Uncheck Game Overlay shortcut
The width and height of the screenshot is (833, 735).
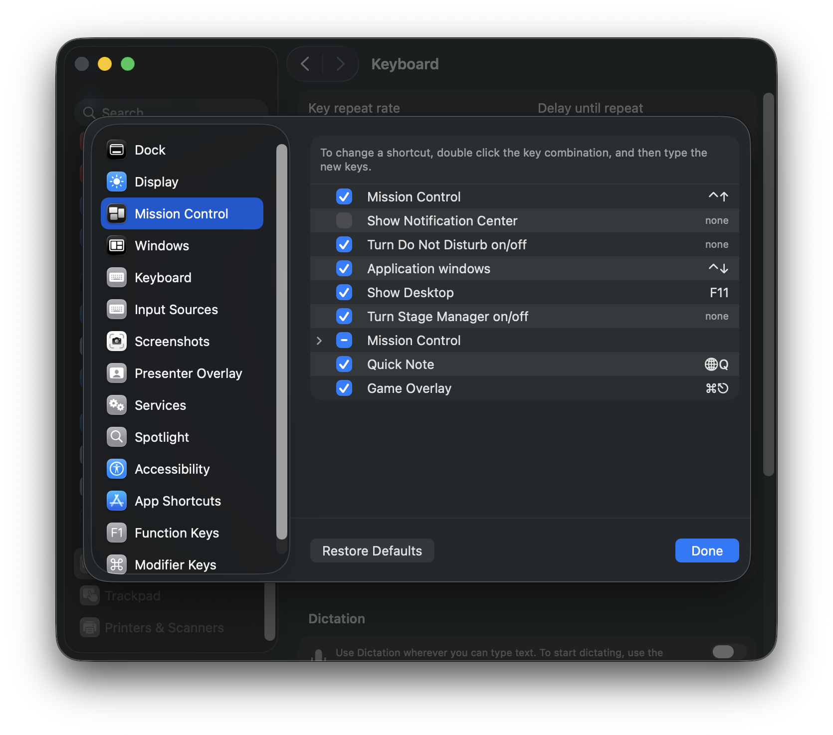(344, 388)
